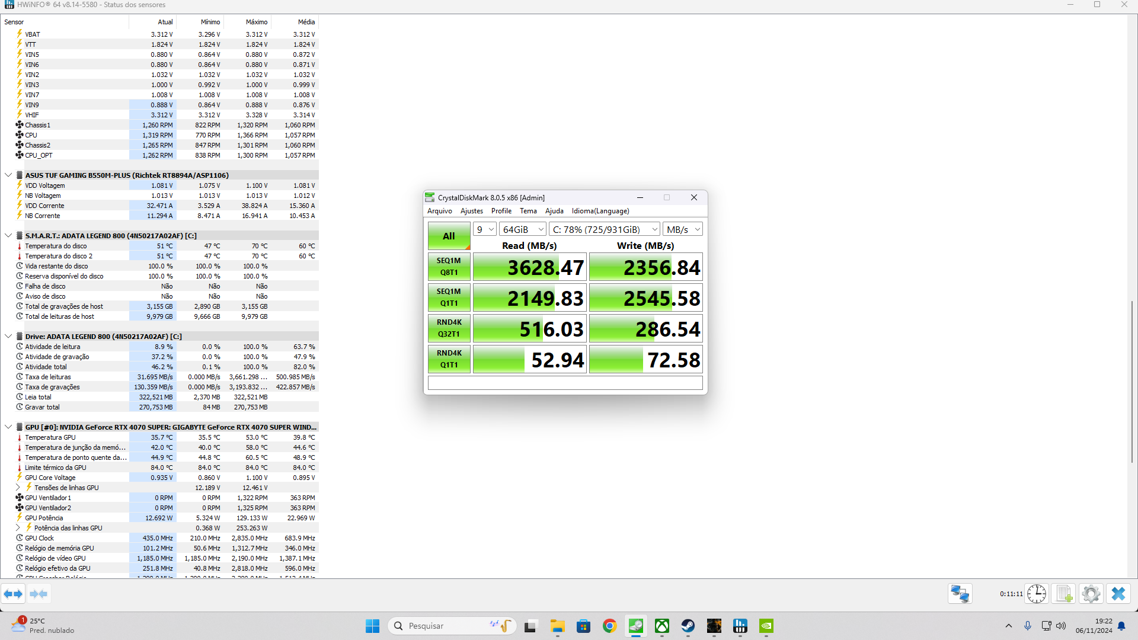This screenshot has width=1138, height=640.
Task: Click the Média column header
Action: 295,22
